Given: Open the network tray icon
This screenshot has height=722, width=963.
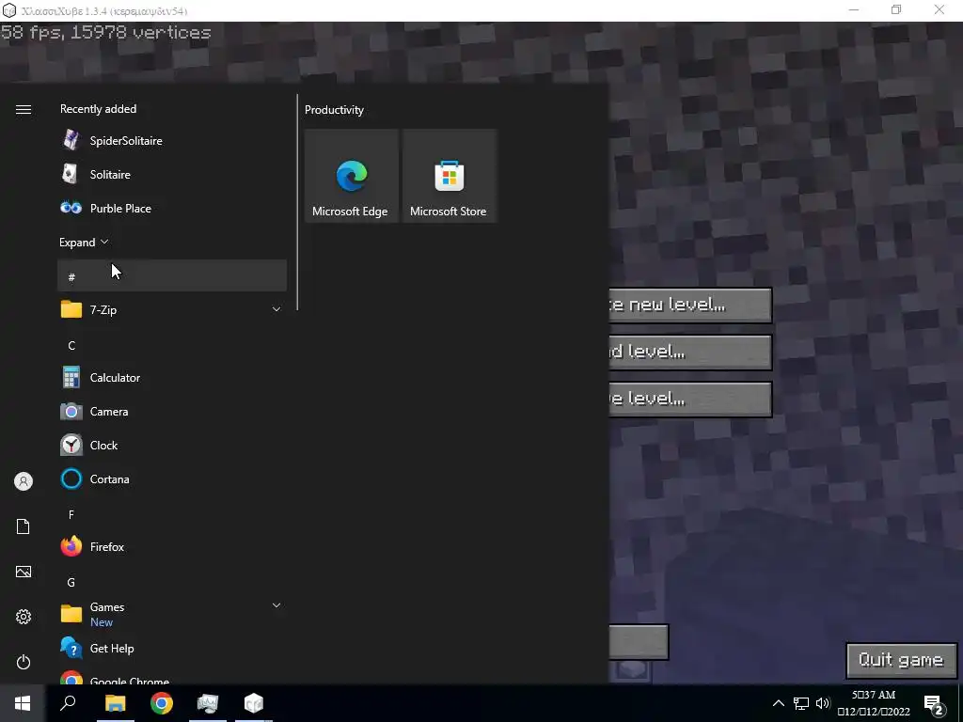Looking at the screenshot, I should 801,703.
